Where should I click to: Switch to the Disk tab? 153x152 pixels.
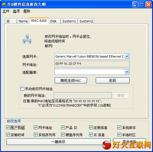tap(54, 21)
